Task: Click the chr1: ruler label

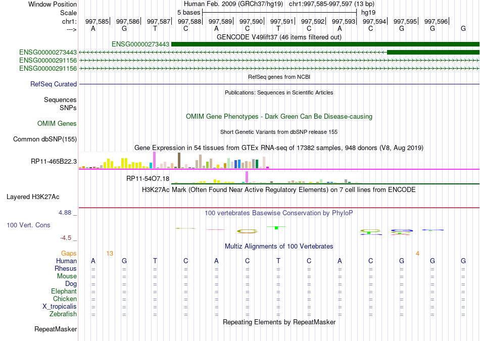Action: pyautogui.click(x=69, y=21)
